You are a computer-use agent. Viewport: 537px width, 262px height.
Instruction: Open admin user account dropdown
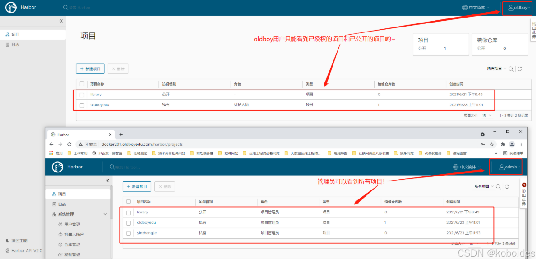(x=509, y=167)
